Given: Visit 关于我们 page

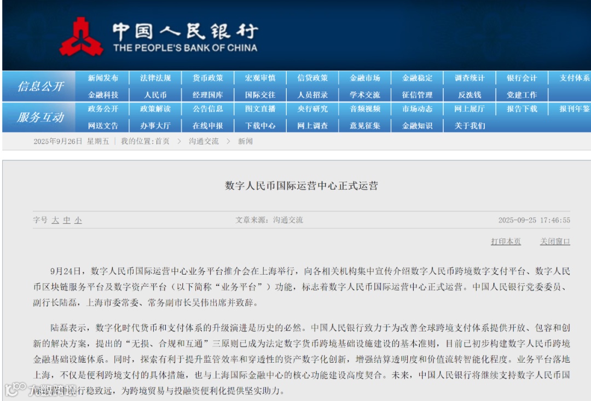Looking at the screenshot, I should click(x=470, y=126).
